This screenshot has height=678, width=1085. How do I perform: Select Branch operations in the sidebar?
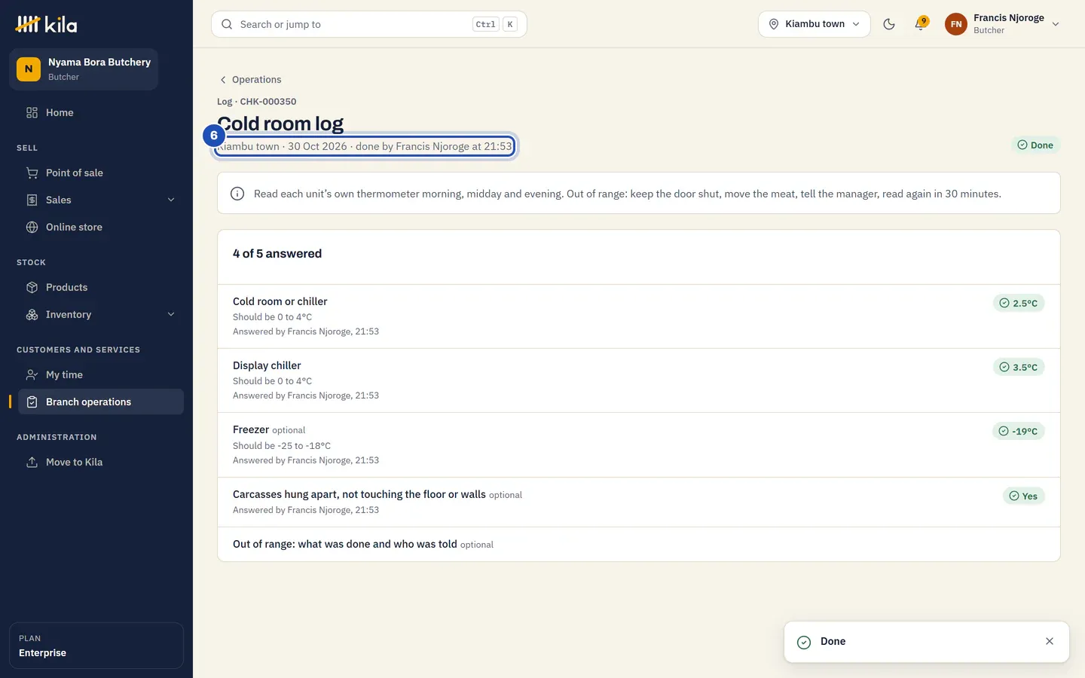coord(101,402)
